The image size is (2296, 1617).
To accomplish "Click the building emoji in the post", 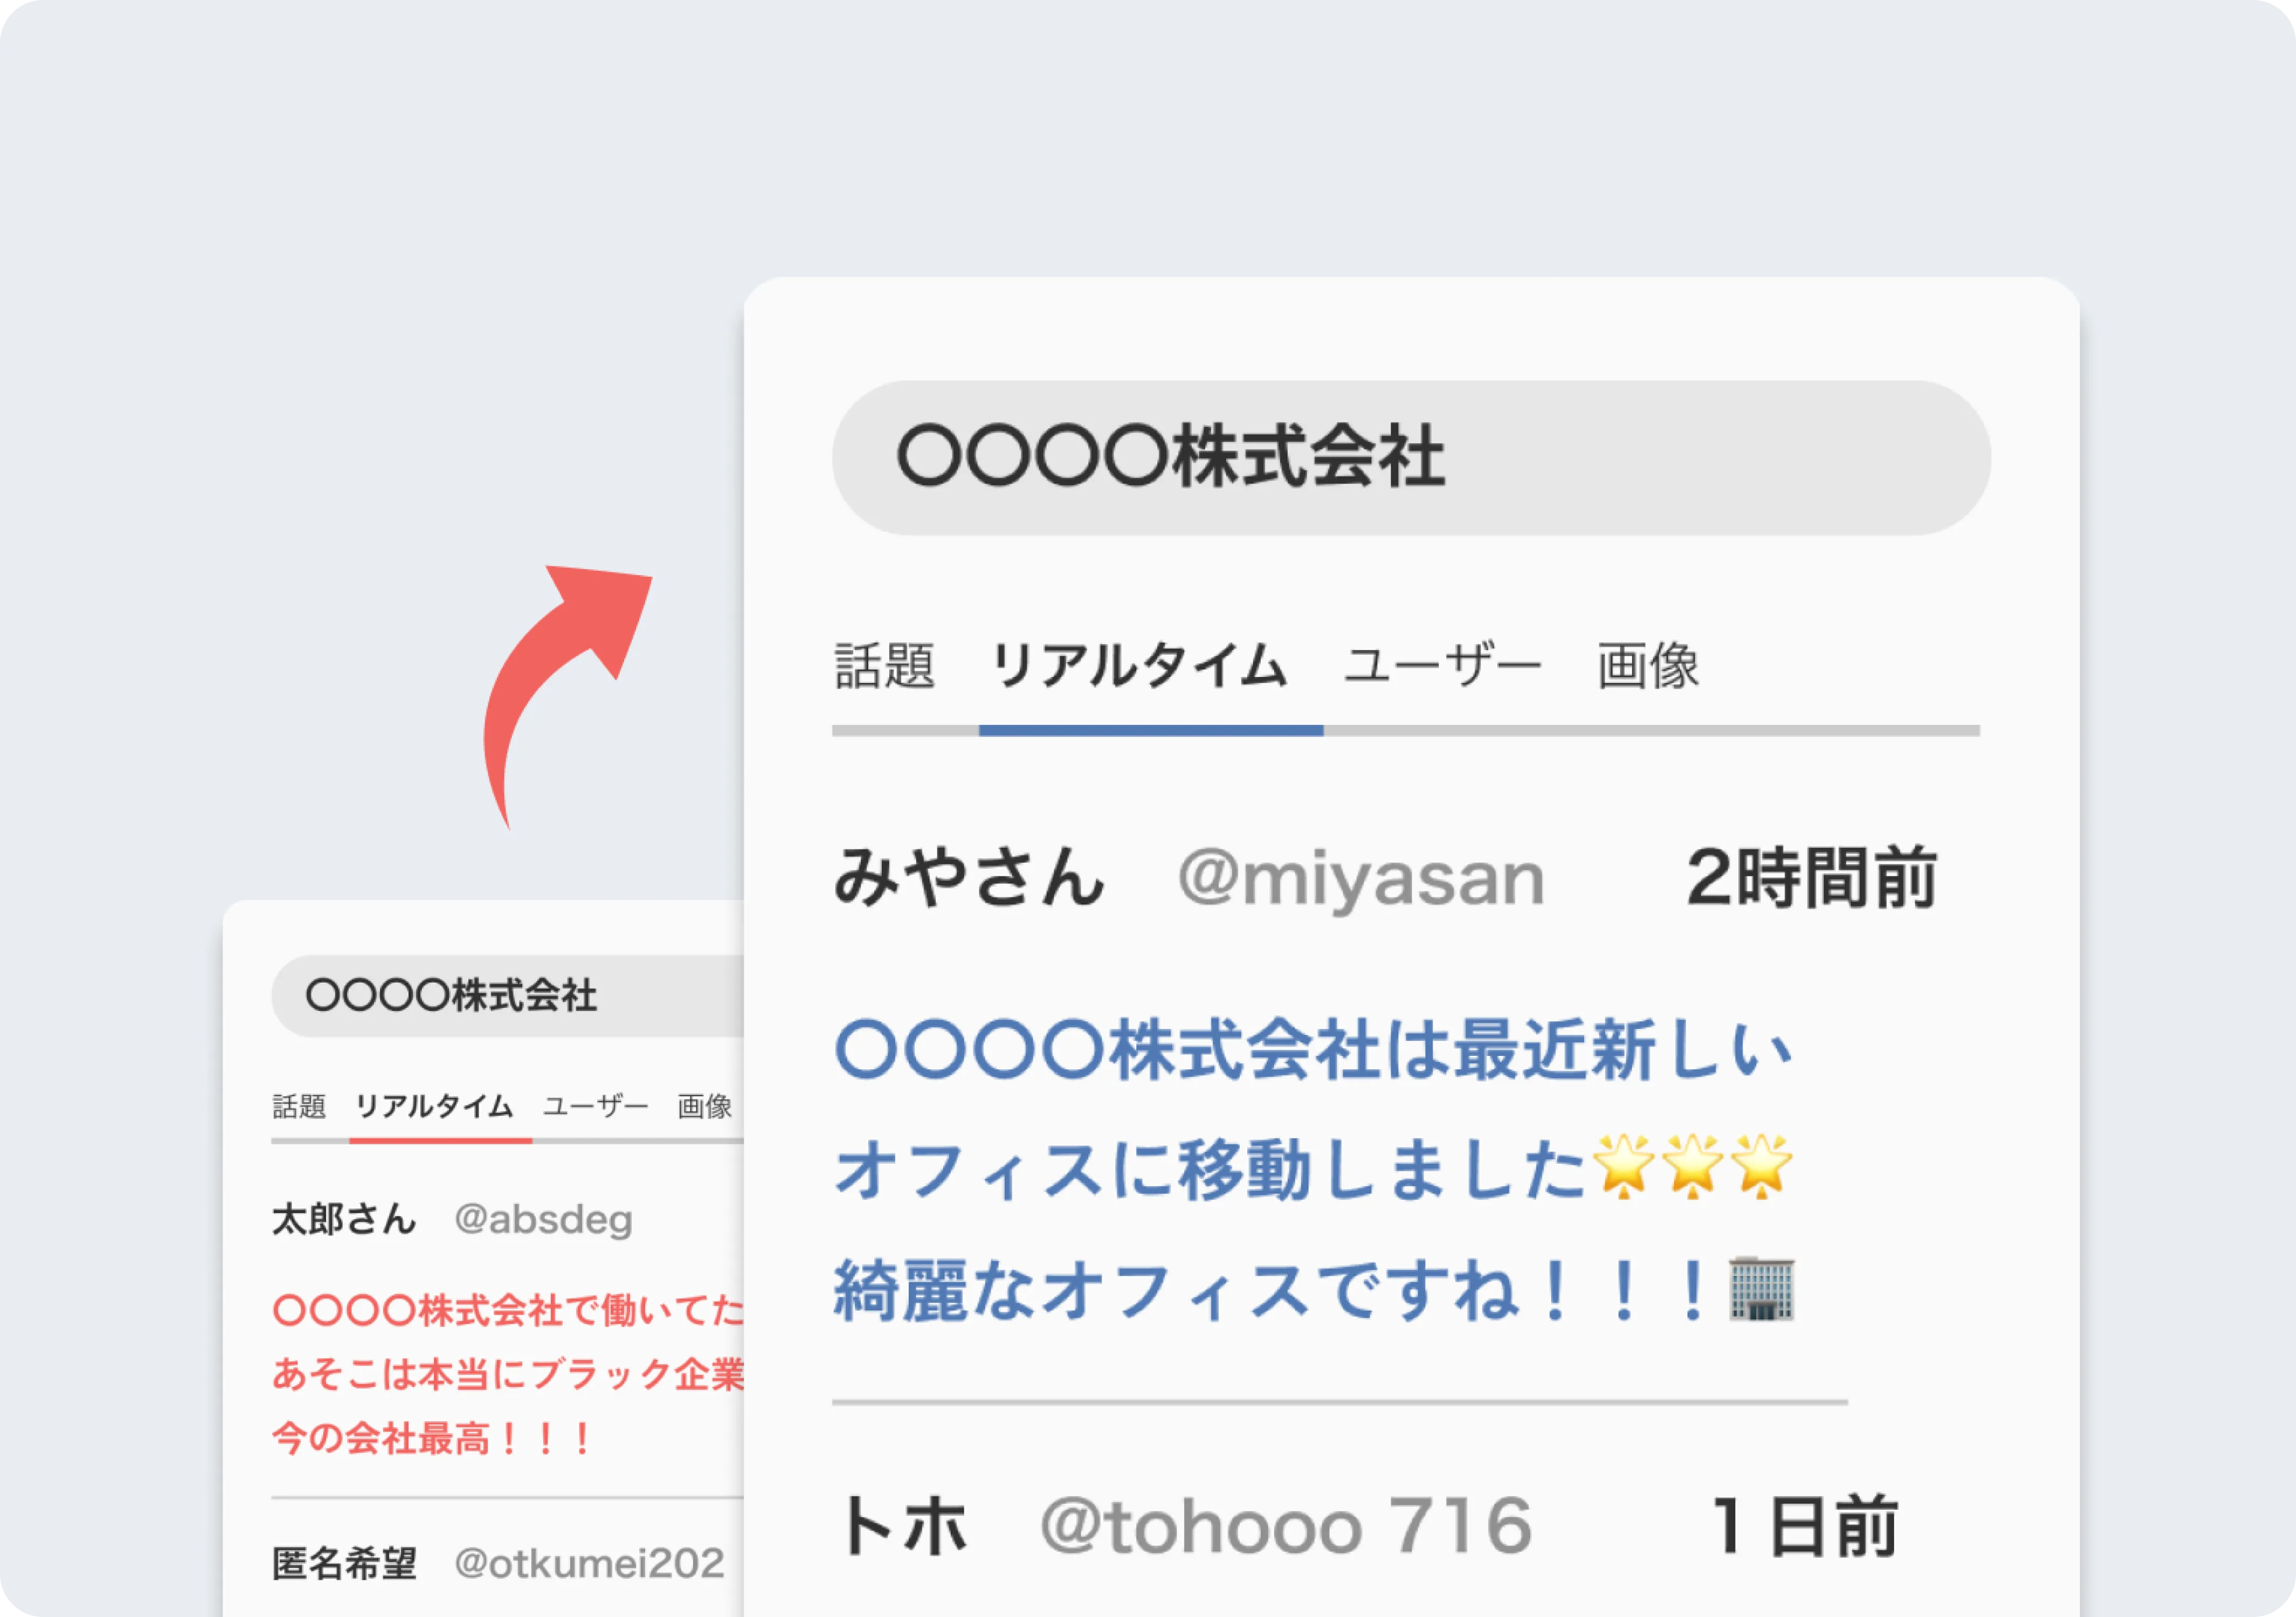I will point(1762,1290).
